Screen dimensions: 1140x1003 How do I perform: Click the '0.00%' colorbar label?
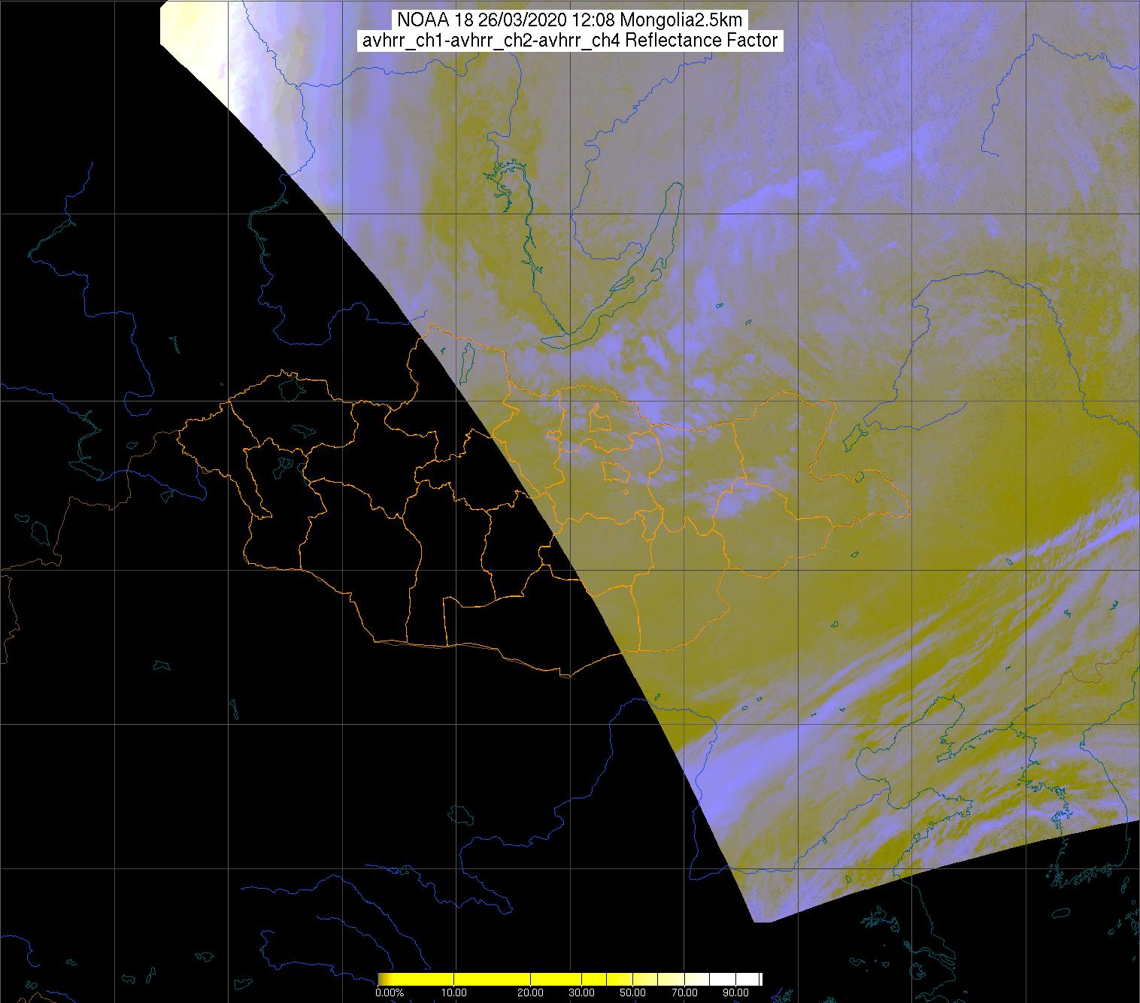pyautogui.click(x=389, y=993)
